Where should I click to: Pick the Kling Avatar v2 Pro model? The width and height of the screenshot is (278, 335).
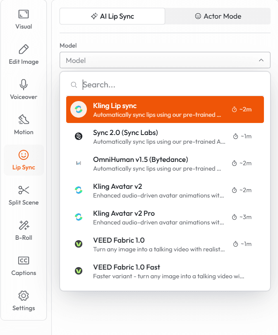[165, 217]
